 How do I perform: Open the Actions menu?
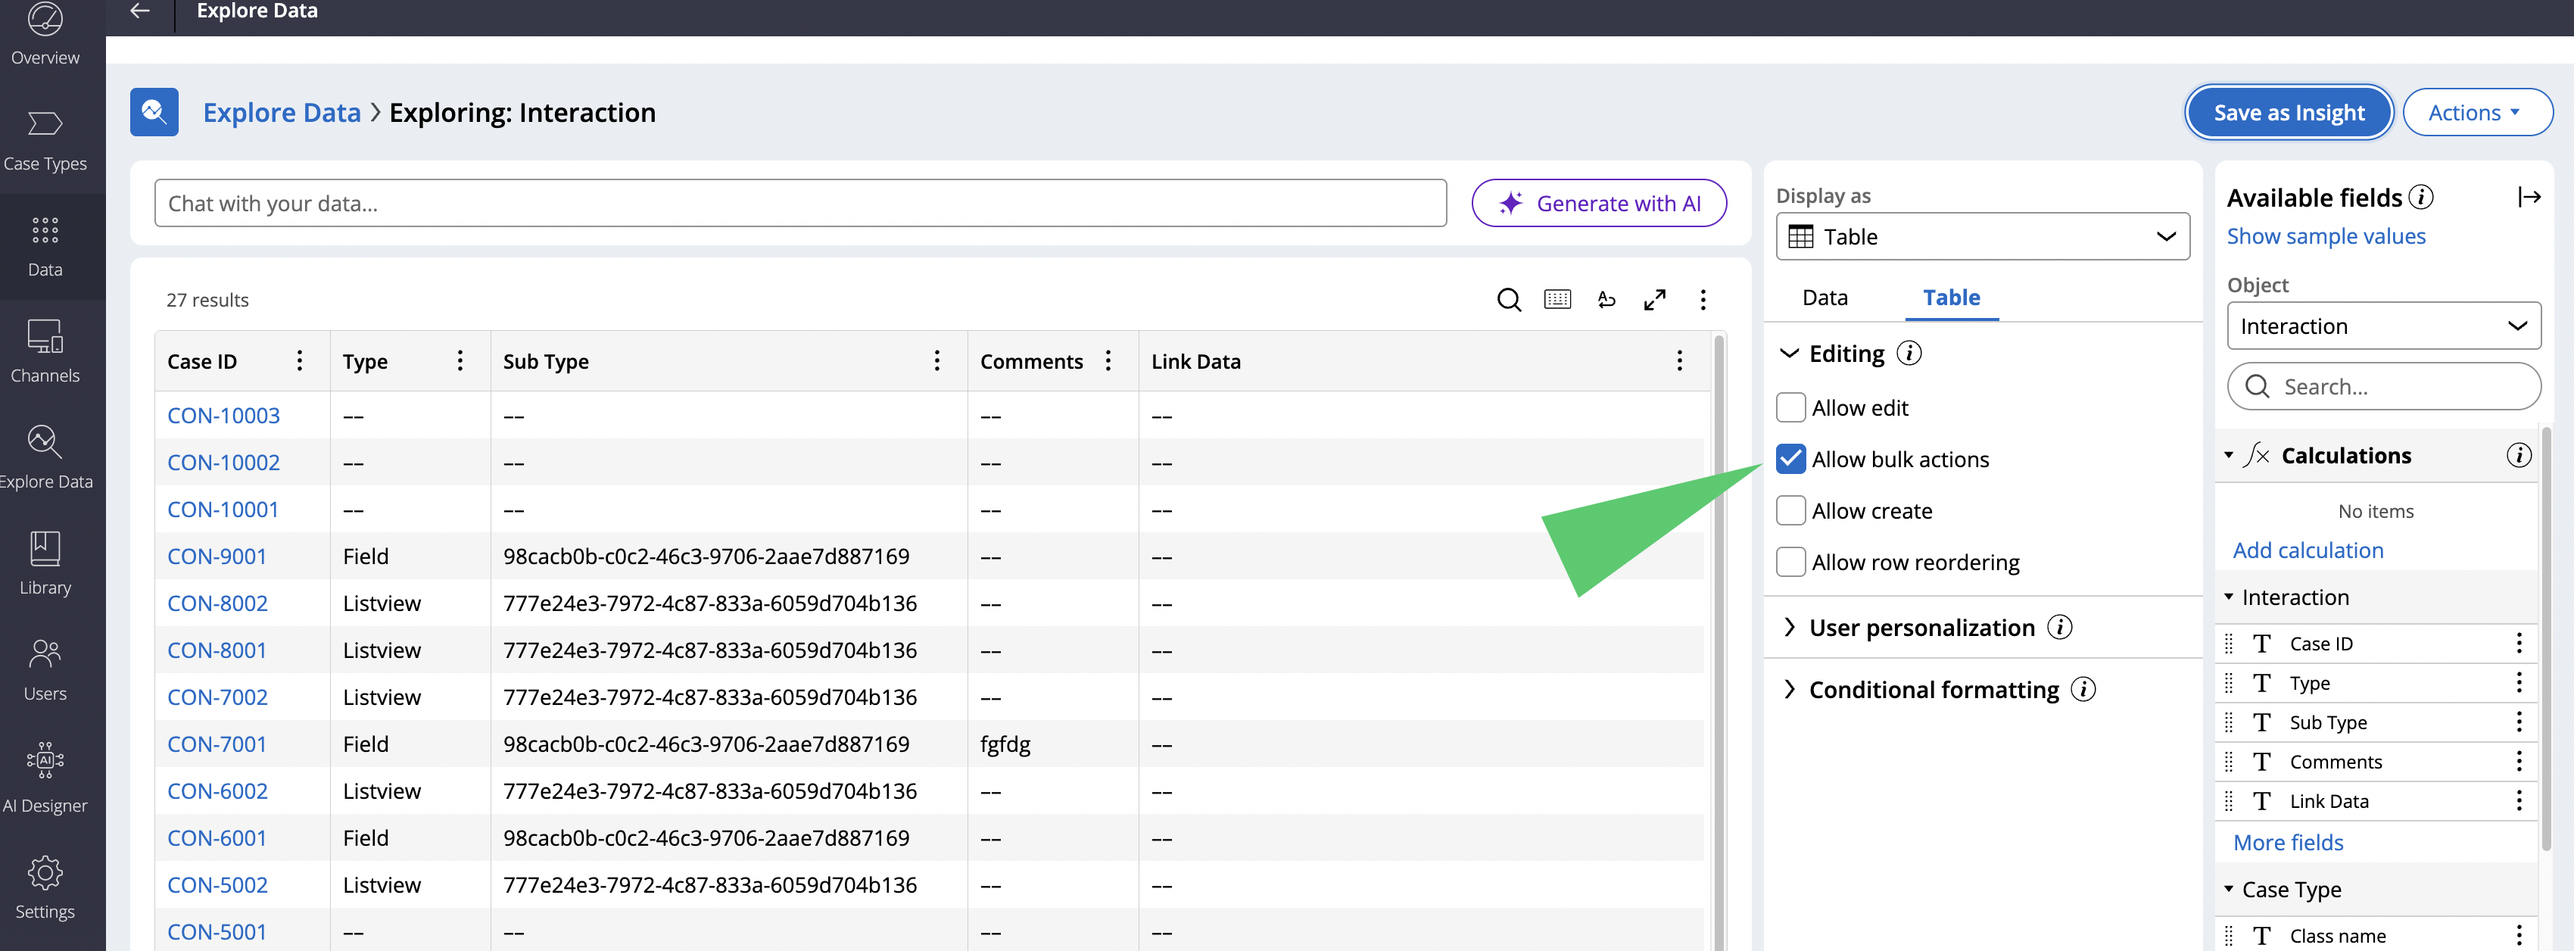coord(2476,113)
